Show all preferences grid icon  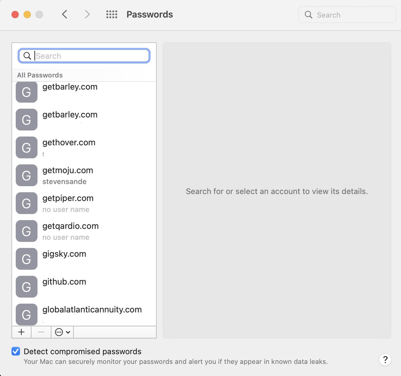[112, 14]
